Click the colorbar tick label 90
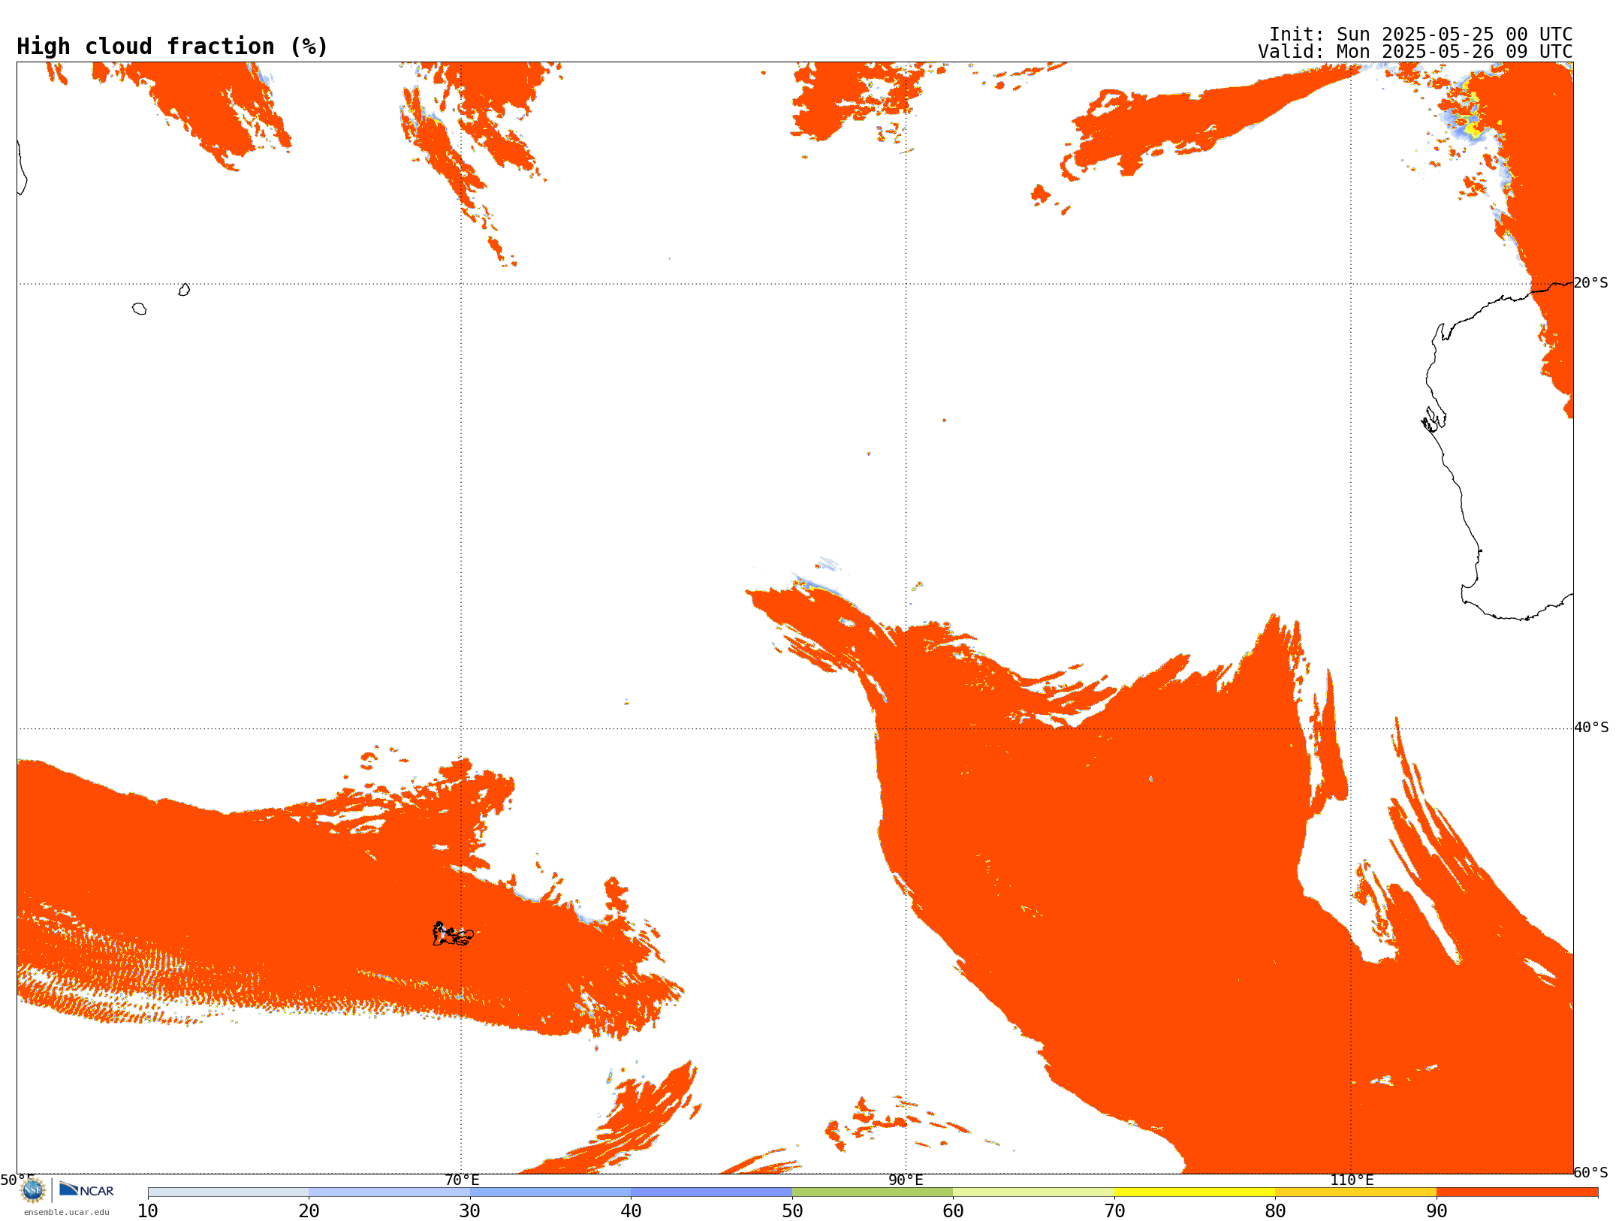Image resolution: width=1622 pixels, height=1221 pixels. pyautogui.click(x=1437, y=1210)
